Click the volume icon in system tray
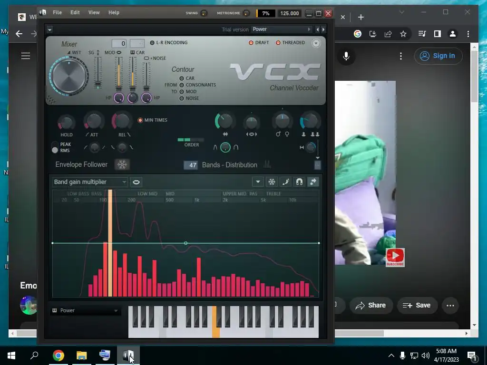The width and height of the screenshot is (487, 365). (x=426, y=355)
